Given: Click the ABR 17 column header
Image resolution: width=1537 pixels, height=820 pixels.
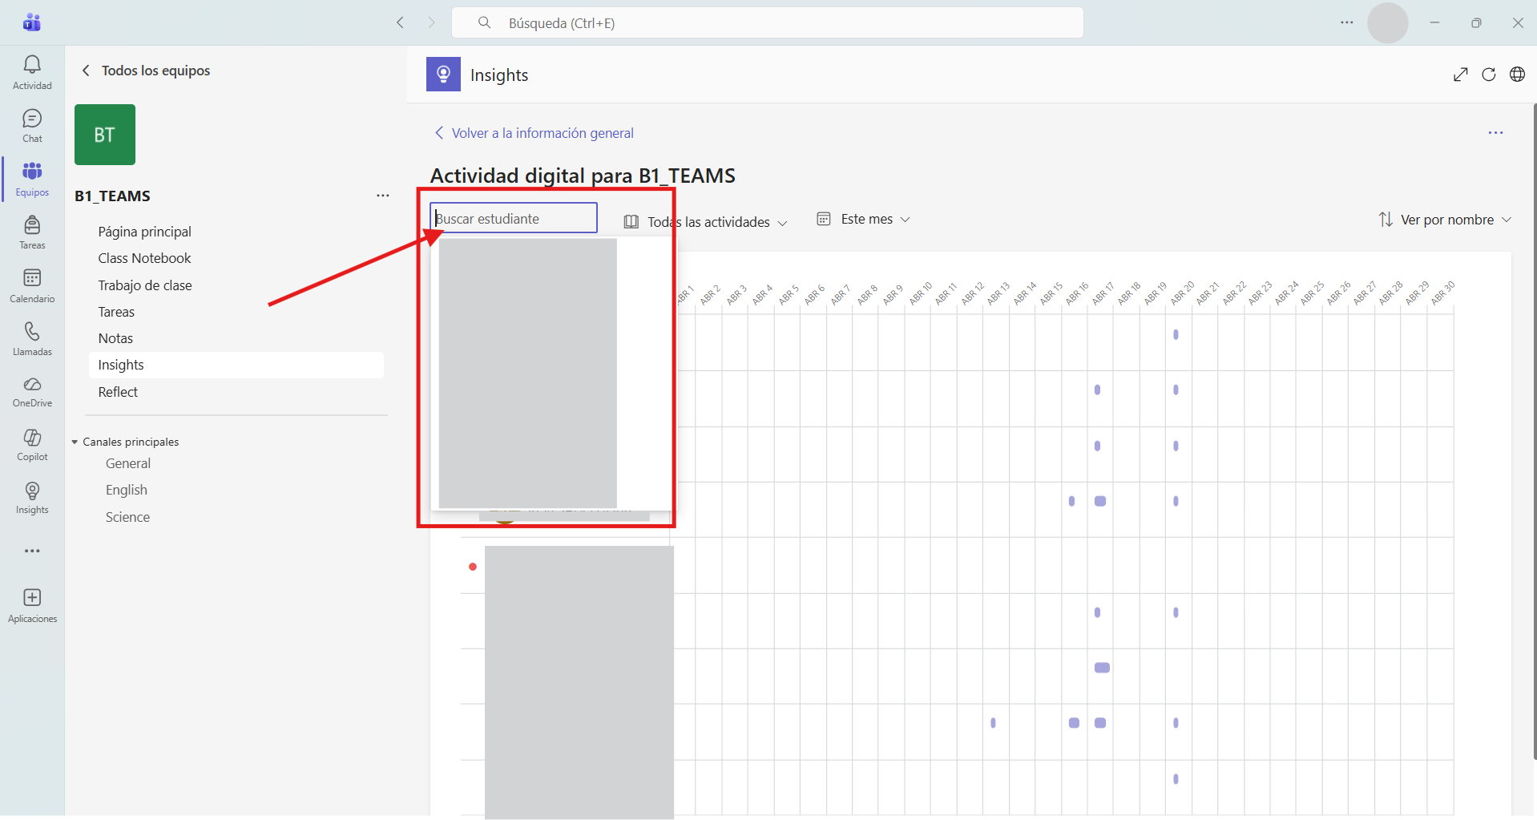Looking at the screenshot, I should (x=1103, y=293).
